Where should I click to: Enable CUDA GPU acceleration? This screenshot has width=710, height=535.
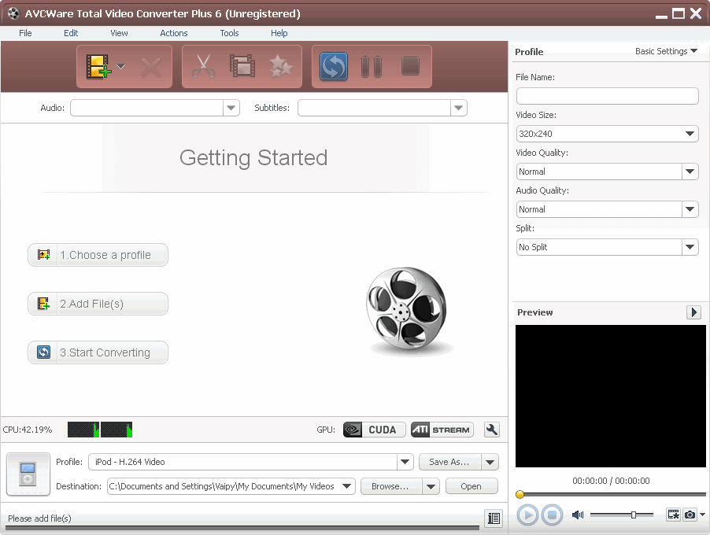pyautogui.click(x=373, y=430)
